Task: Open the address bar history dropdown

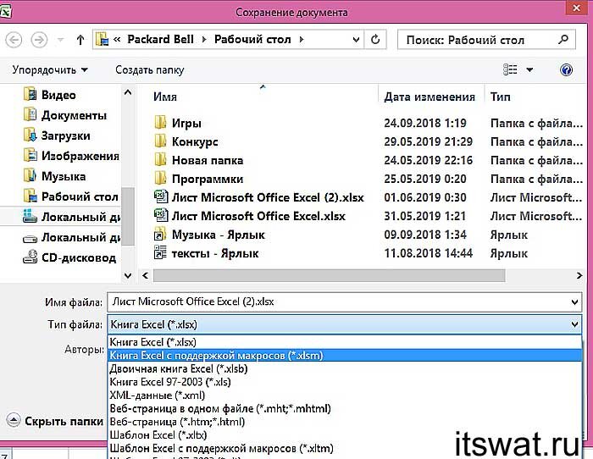Action: point(356,39)
